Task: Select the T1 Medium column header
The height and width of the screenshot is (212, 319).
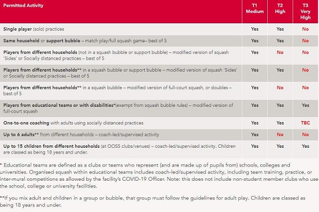Action: click(255, 9)
